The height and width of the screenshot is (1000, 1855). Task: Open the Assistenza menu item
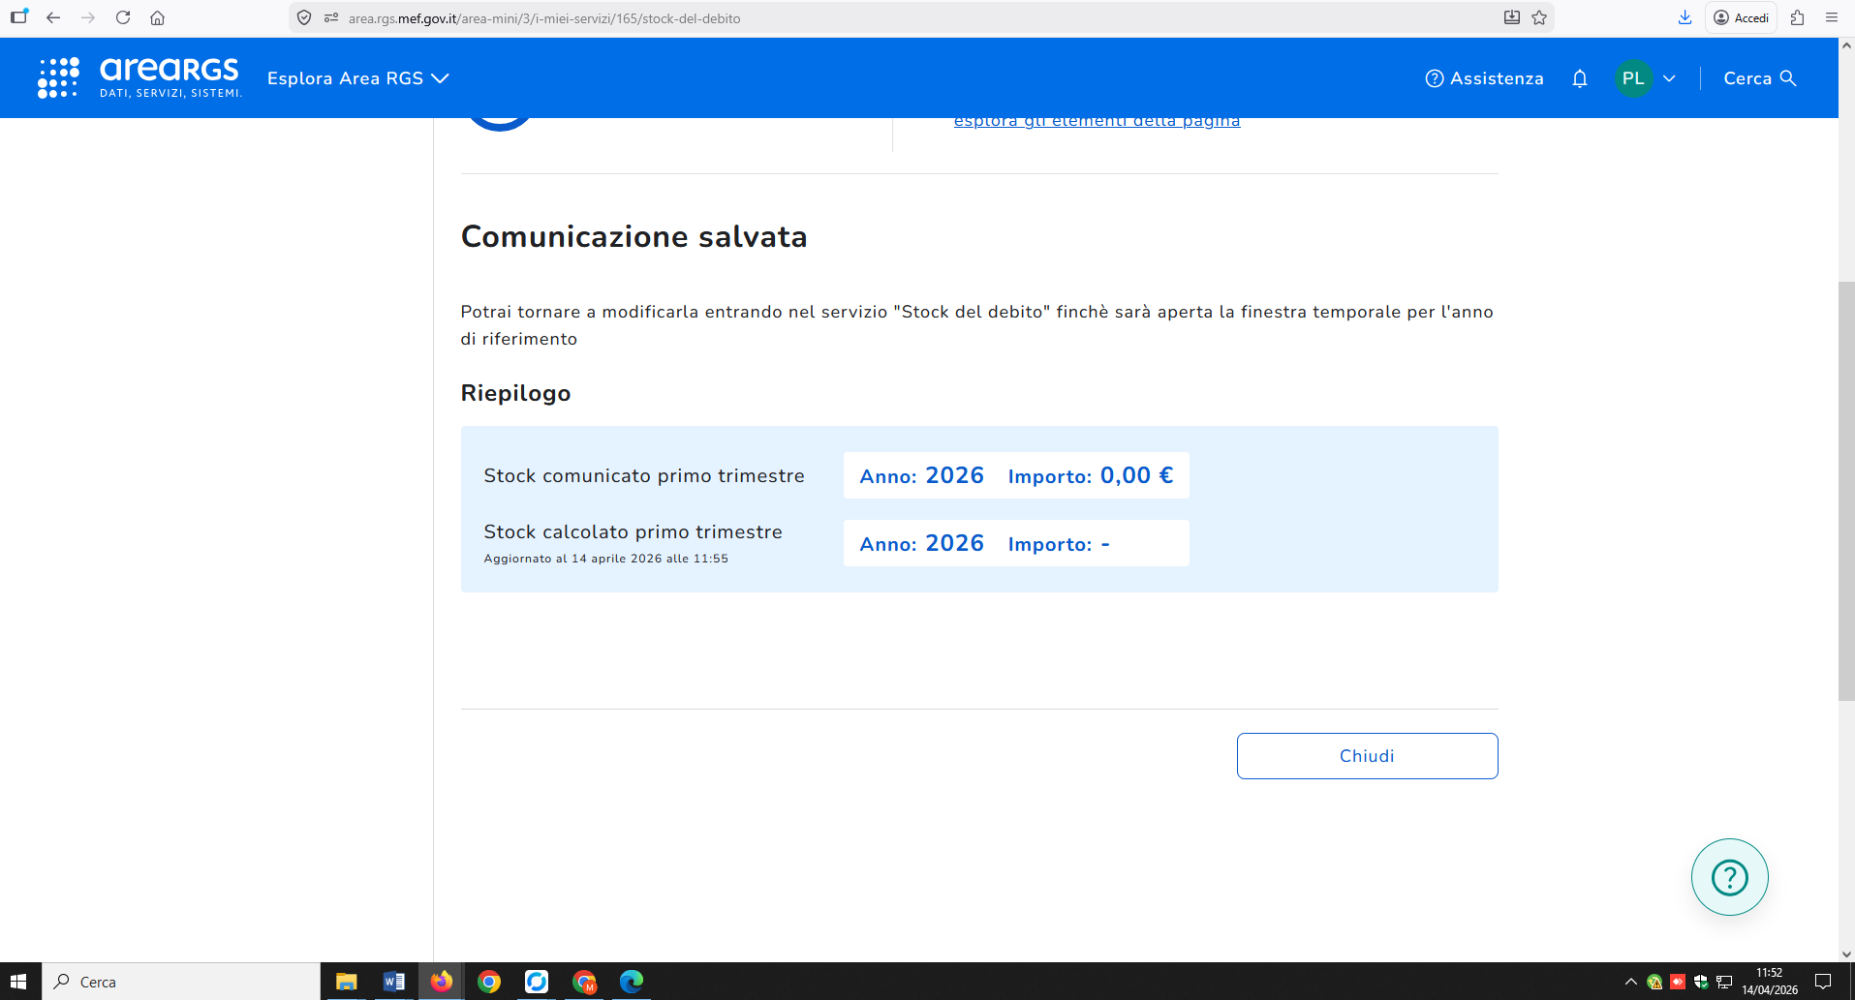point(1484,78)
